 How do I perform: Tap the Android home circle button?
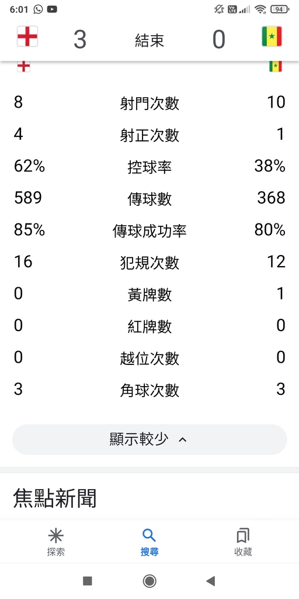pos(149,581)
